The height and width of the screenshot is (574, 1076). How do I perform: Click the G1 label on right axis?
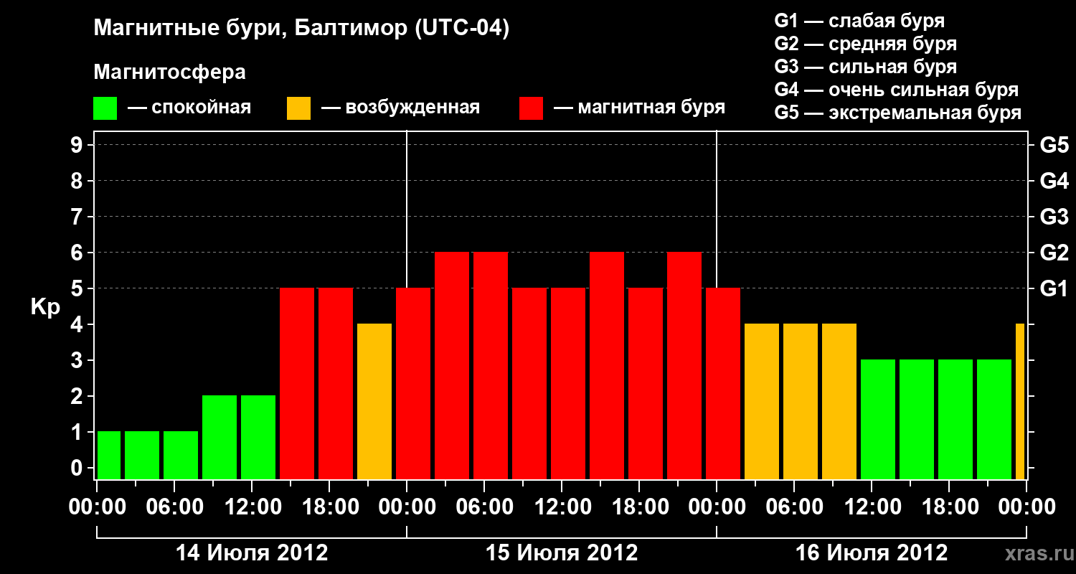coord(1054,288)
